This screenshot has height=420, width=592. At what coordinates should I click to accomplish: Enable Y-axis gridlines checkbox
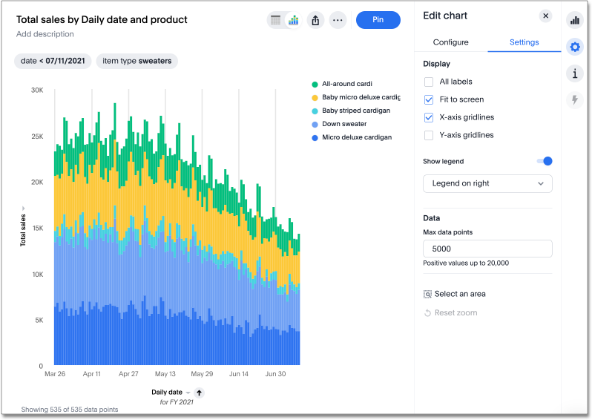429,135
